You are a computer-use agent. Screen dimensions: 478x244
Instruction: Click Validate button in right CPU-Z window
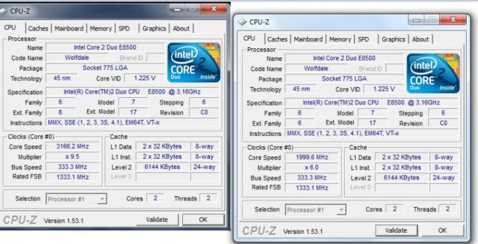click(x=396, y=230)
